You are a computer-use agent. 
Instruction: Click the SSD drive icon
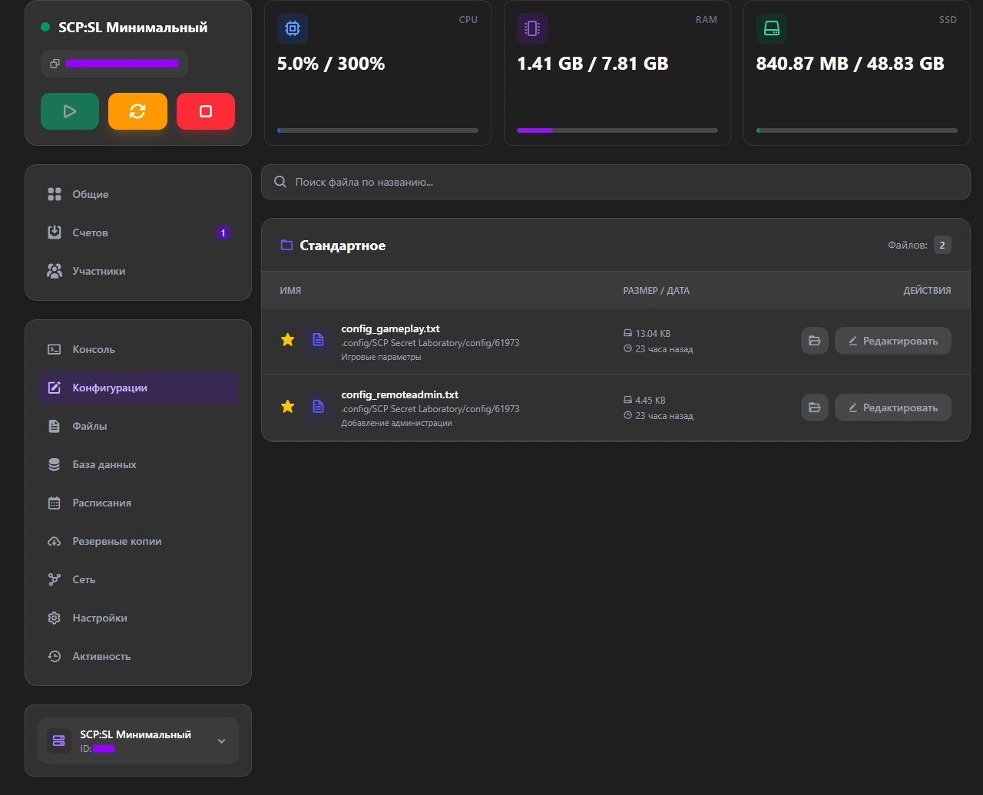(x=772, y=28)
